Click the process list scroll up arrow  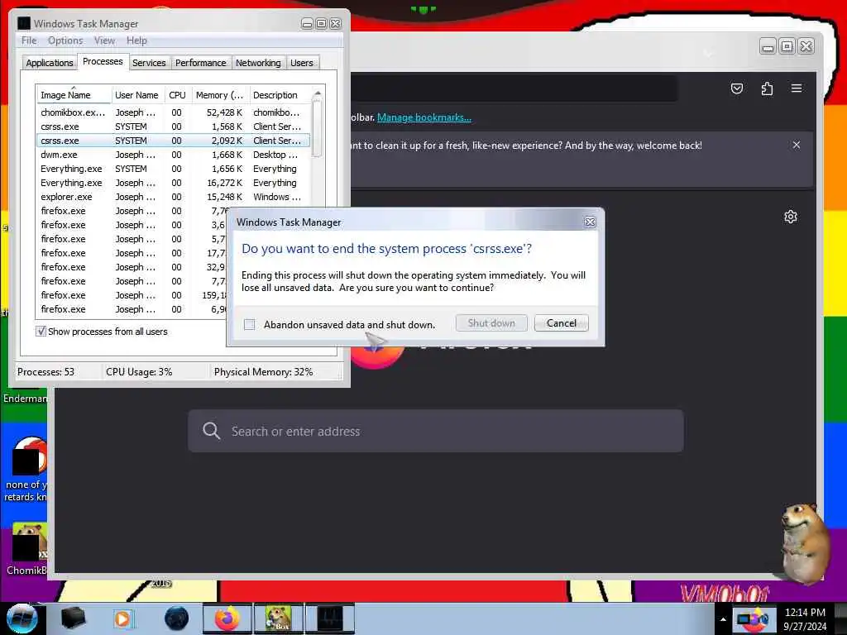pyautogui.click(x=318, y=93)
